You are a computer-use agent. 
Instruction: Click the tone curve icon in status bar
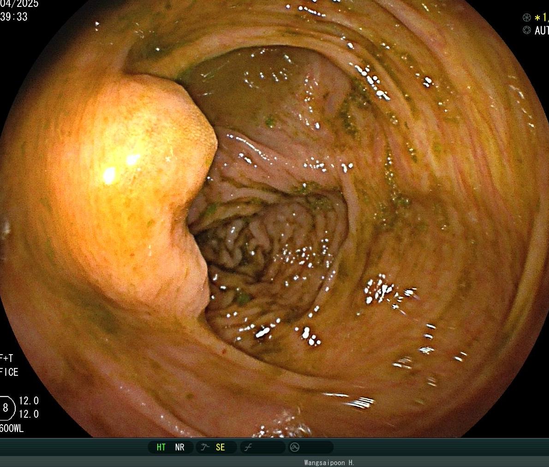[x=248, y=447]
